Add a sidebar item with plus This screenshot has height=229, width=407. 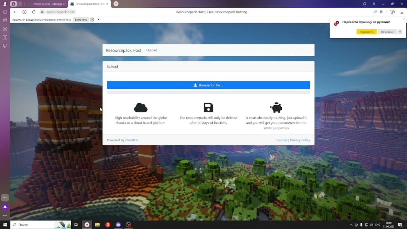point(5,198)
